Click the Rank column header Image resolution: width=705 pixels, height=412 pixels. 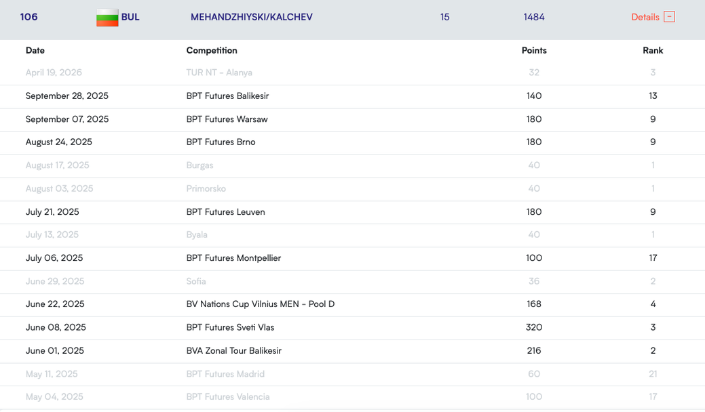[x=653, y=50]
